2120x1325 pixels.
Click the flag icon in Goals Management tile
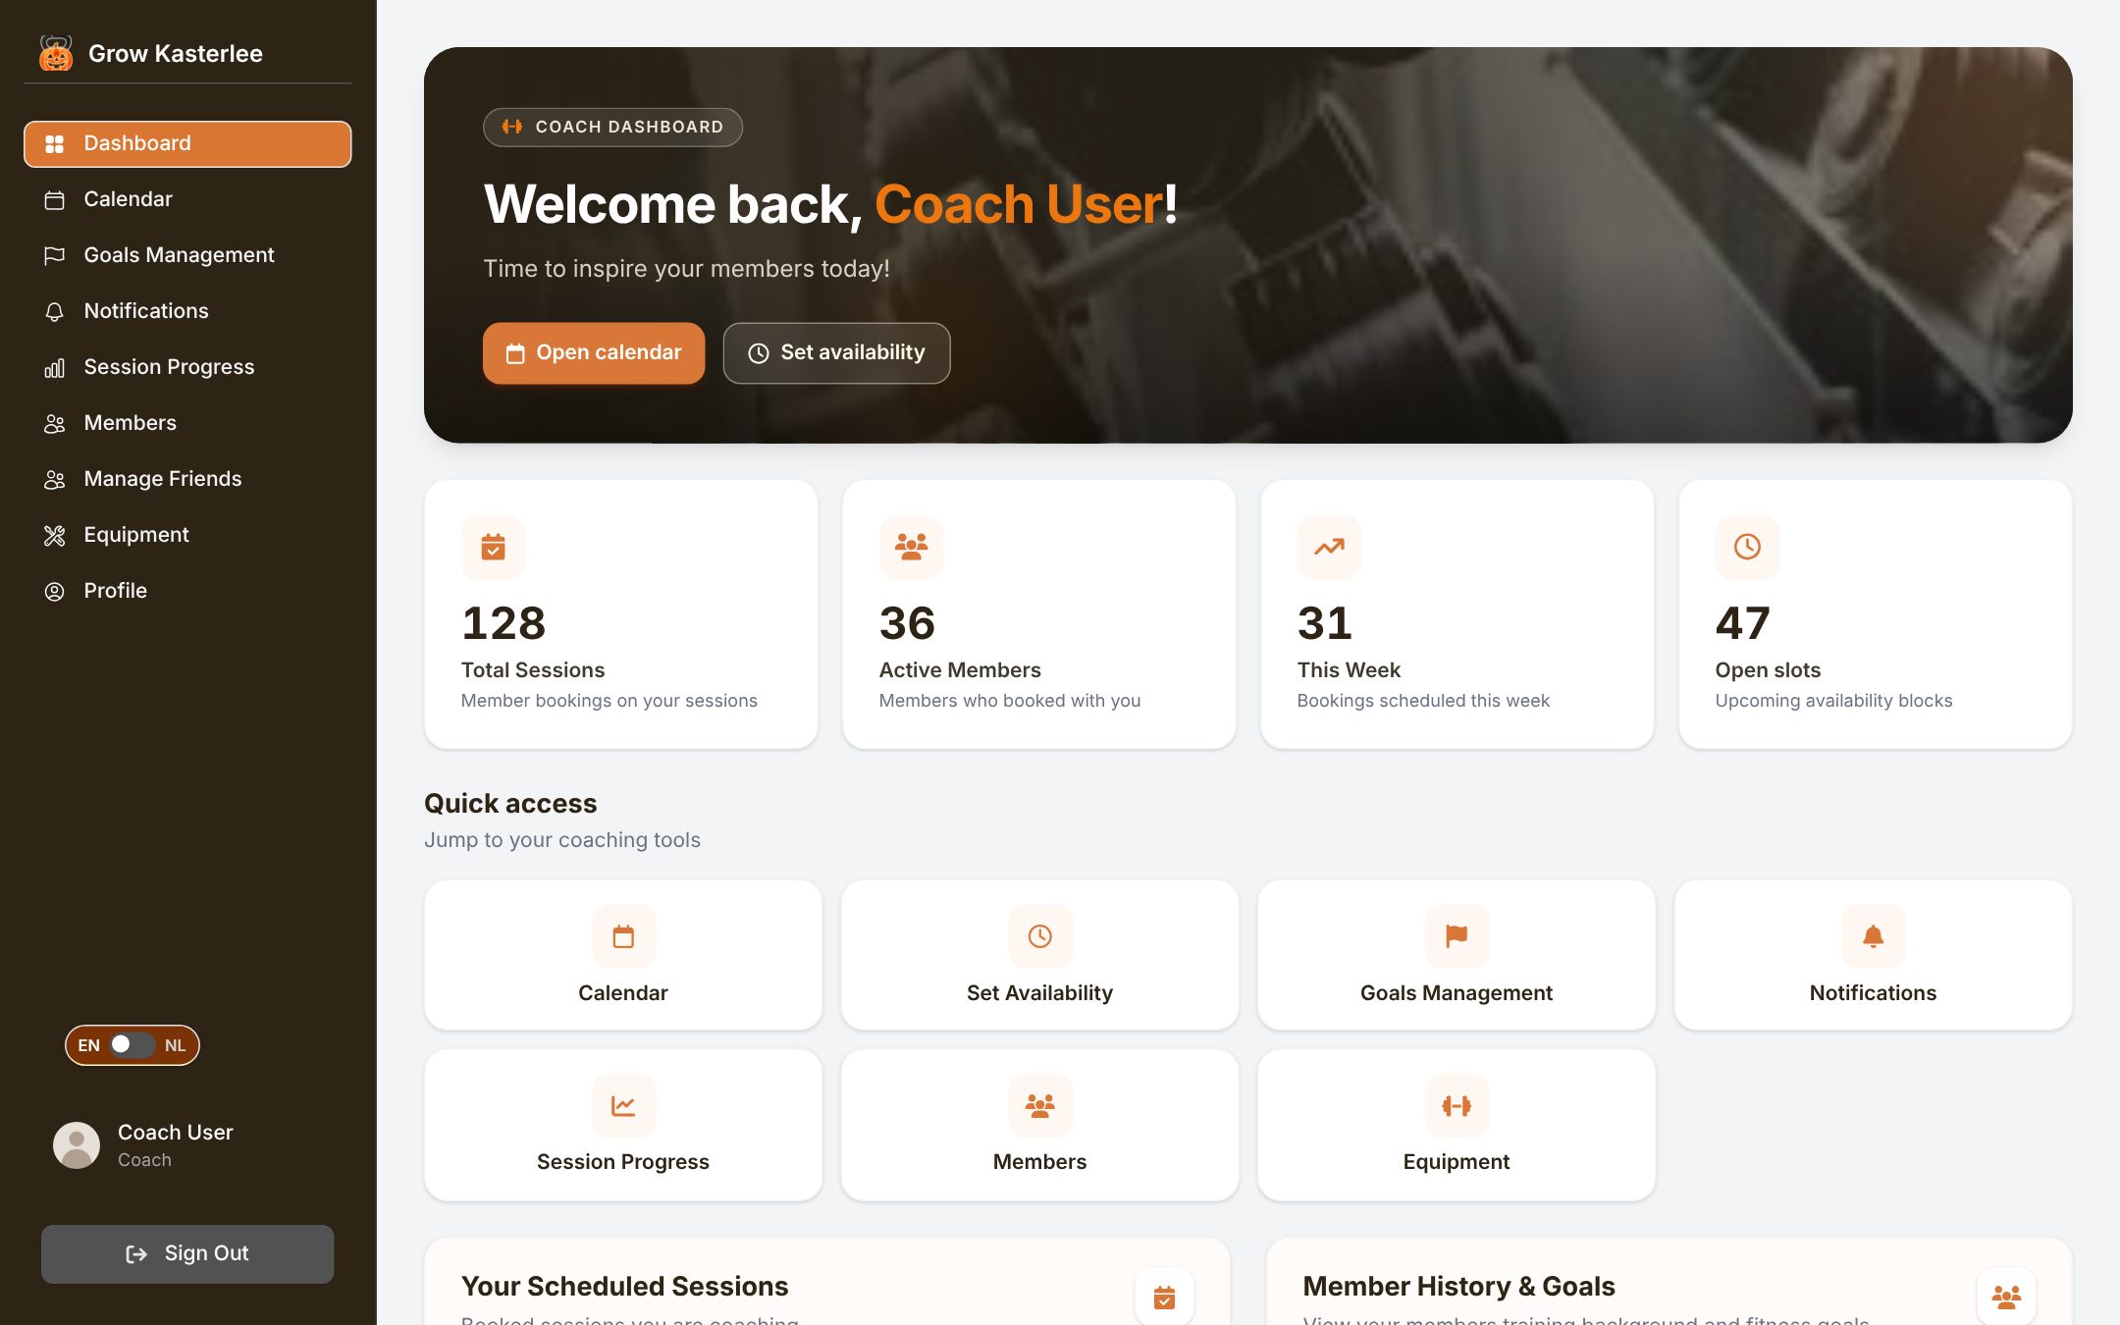(x=1457, y=936)
